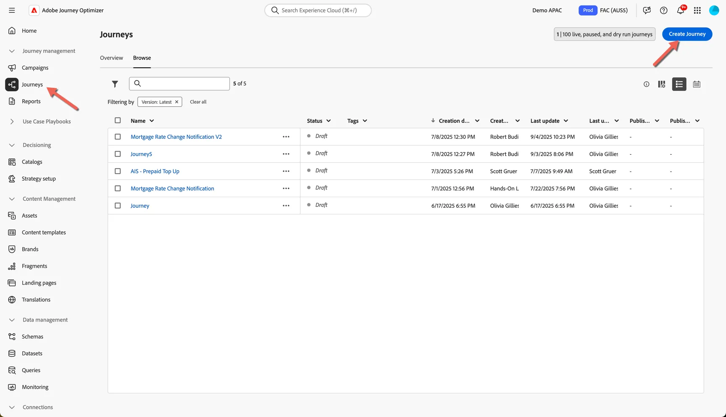Open Schemas in the sidebar

pyautogui.click(x=32, y=337)
